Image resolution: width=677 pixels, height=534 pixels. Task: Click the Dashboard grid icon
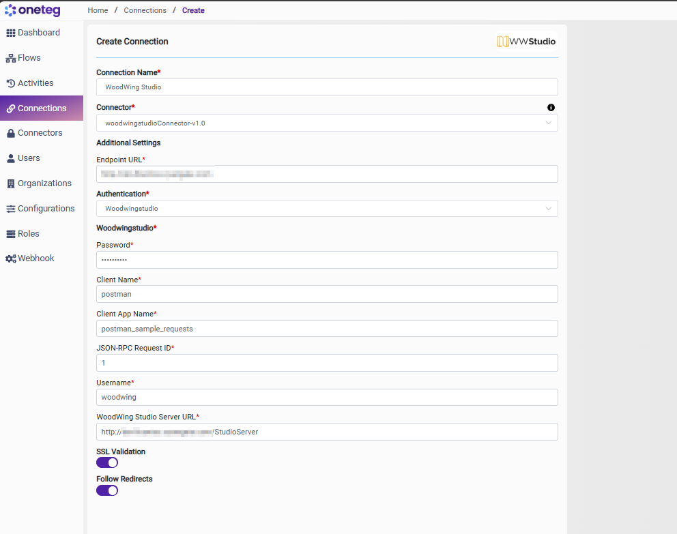click(x=11, y=33)
